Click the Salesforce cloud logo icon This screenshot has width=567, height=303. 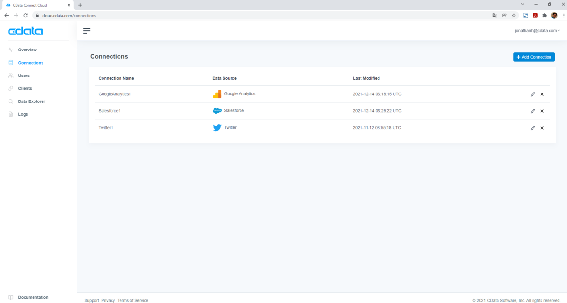[217, 111]
